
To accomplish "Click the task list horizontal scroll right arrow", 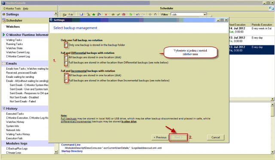I will [272, 99].
